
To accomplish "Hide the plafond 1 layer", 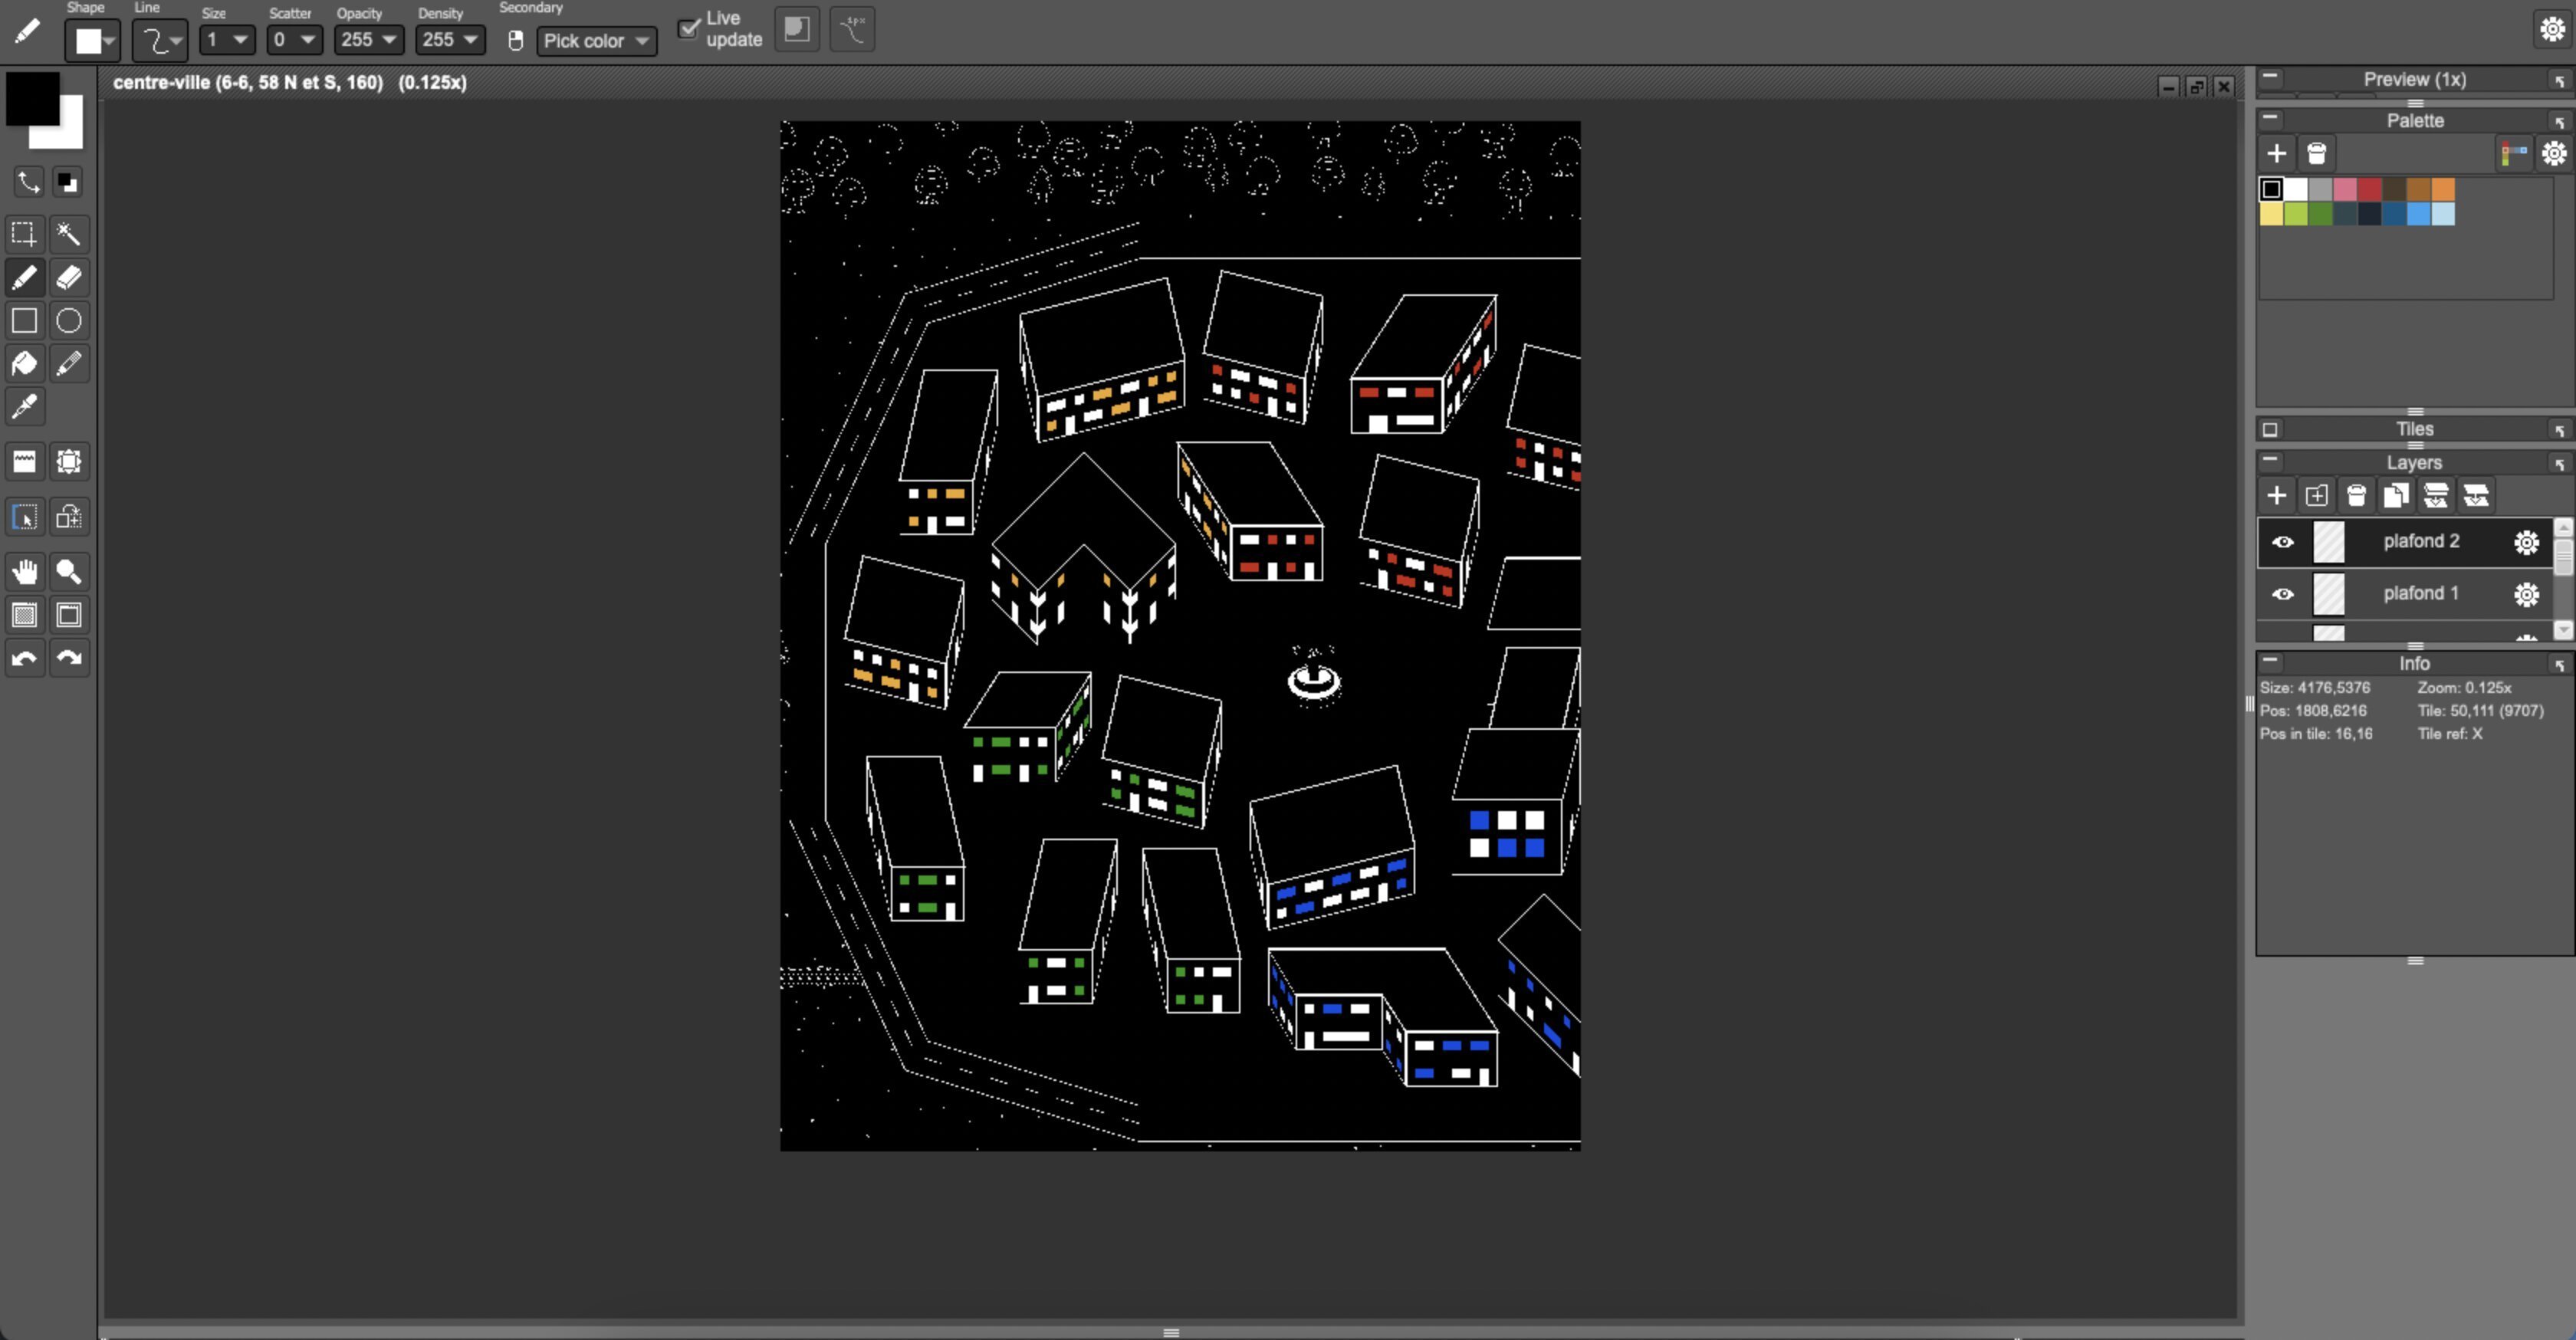I will tap(2283, 594).
